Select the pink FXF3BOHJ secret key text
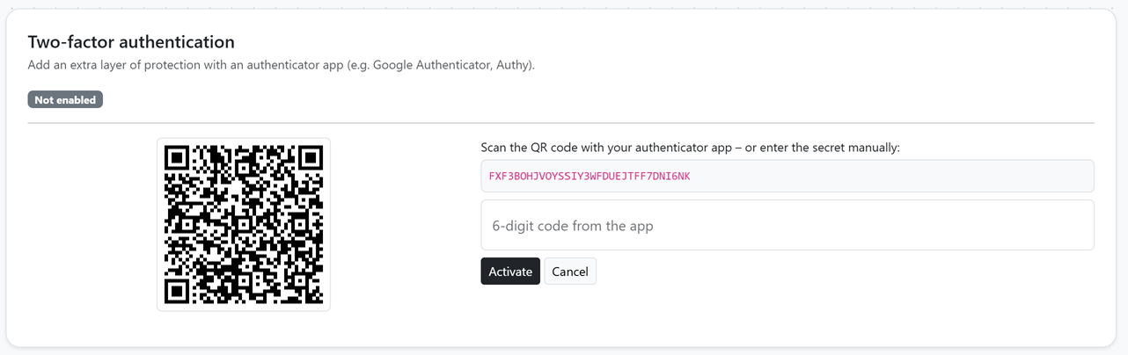Image resolution: width=1128 pixels, height=355 pixels. tap(590, 177)
